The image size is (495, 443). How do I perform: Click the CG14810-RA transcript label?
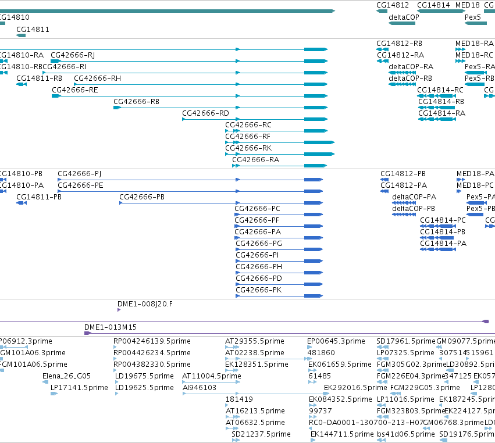[x=22, y=55]
